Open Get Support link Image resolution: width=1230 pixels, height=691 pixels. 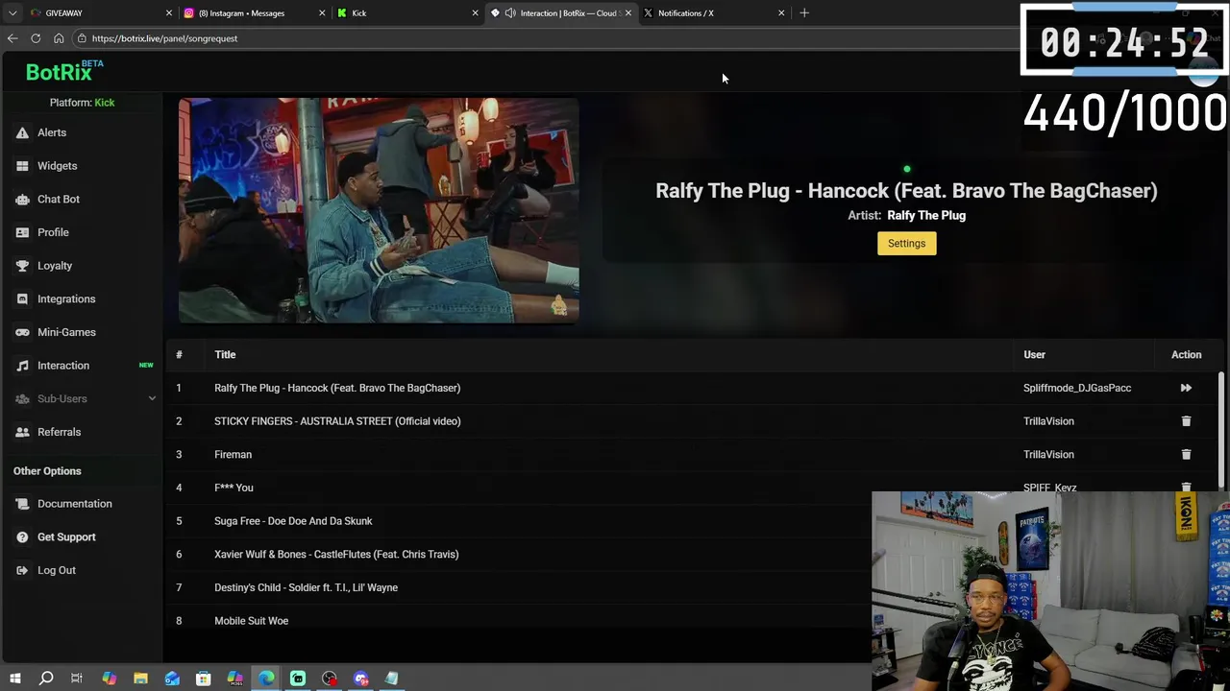tap(66, 537)
